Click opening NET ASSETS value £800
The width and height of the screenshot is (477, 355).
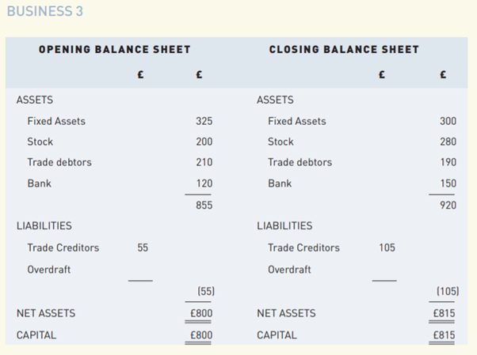(201, 314)
